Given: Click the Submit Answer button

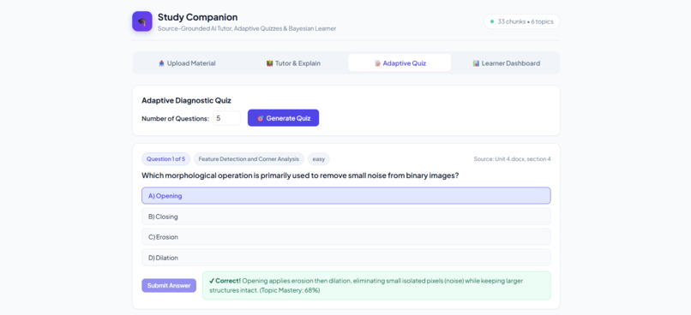Looking at the screenshot, I should pyautogui.click(x=169, y=286).
